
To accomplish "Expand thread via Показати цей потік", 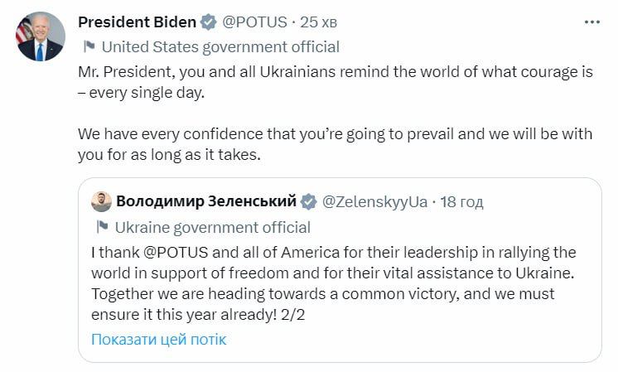I will (x=158, y=339).
